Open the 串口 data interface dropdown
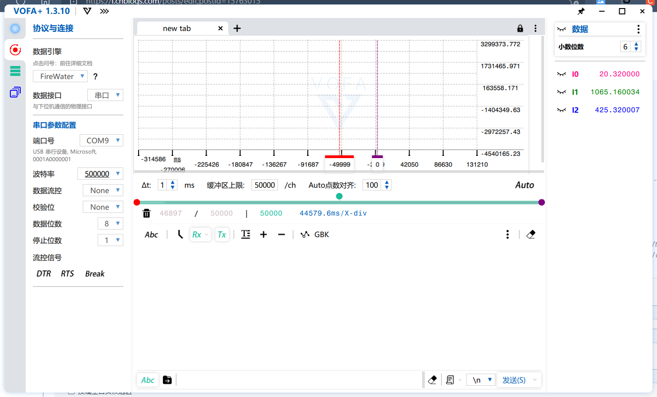The height and width of the screenshot is (397, 657). coord(105,95)
